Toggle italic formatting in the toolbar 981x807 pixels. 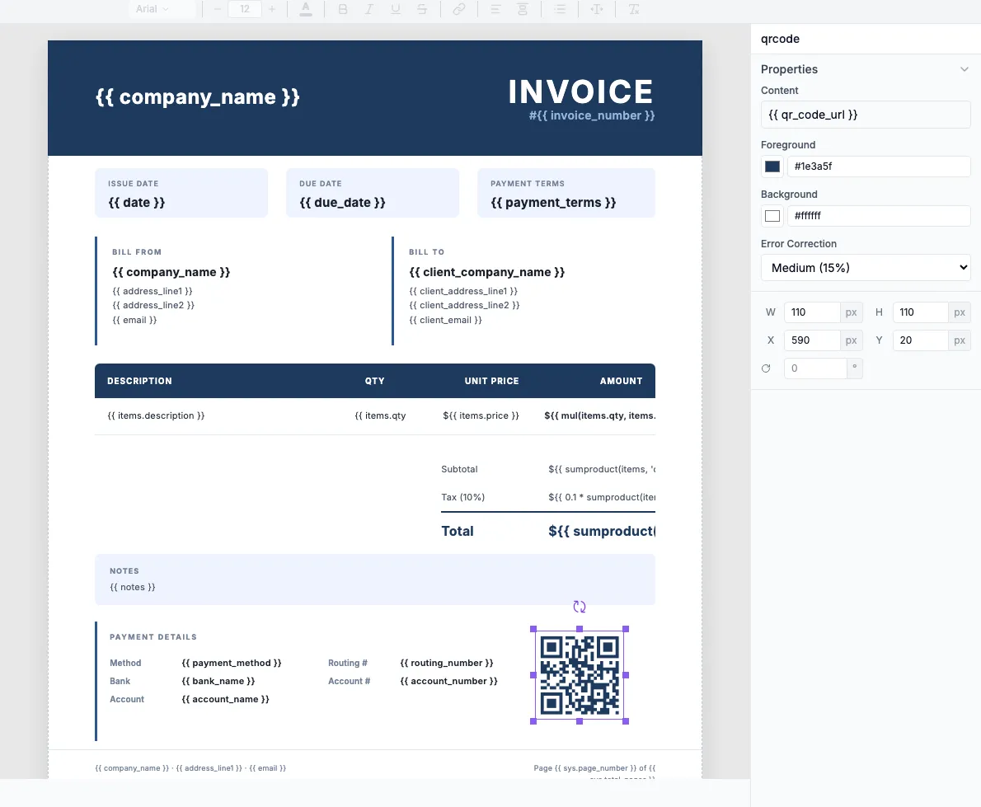[369, 9]
